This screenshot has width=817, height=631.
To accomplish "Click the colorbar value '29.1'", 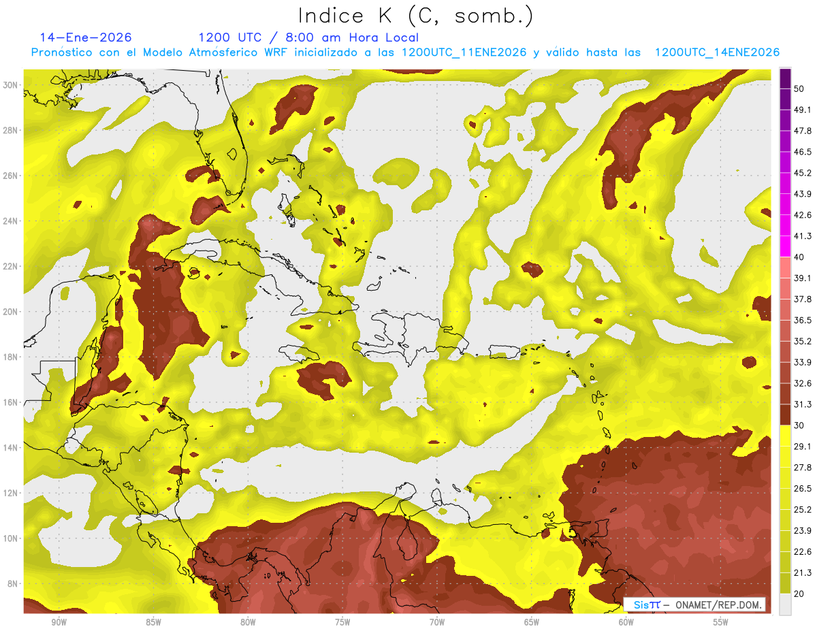I will pos(803,447).
